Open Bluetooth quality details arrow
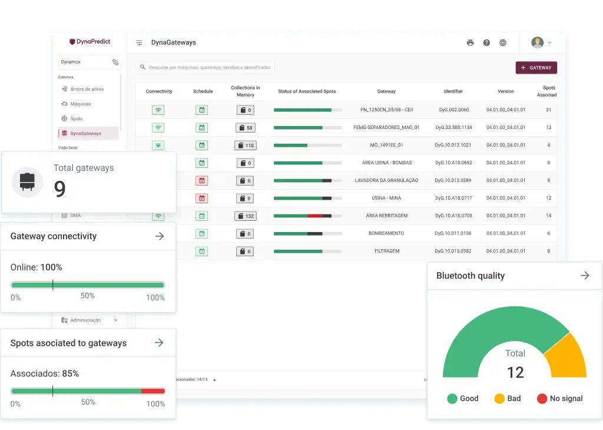603x430 pixels. [x=585, y=276]
